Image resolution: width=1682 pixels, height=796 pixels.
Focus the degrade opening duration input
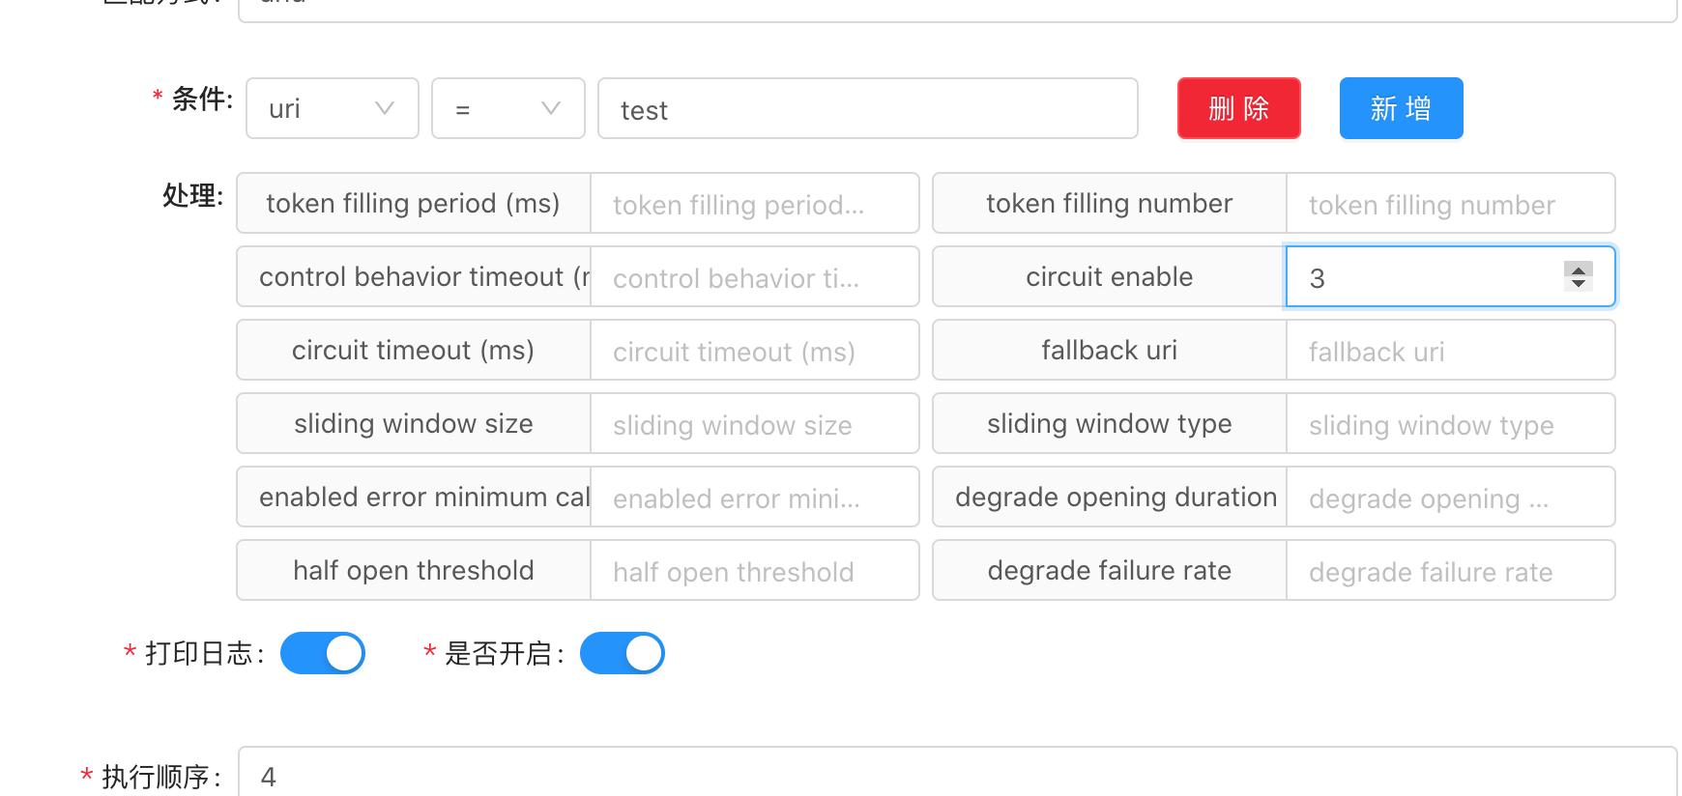[x=1451, y=497]
